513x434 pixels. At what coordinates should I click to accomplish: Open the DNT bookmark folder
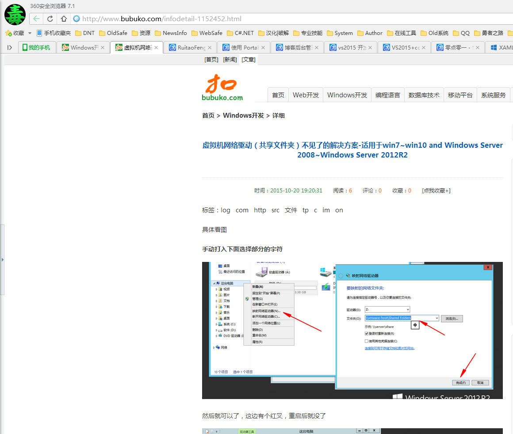pyautogui.click(x=85, y=33)
